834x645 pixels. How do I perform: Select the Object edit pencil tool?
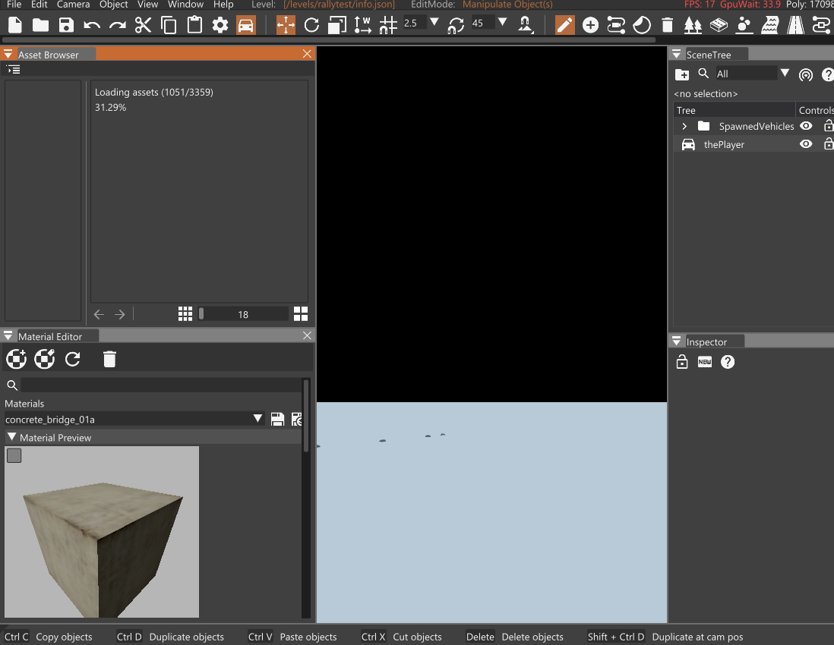point(565,25)
